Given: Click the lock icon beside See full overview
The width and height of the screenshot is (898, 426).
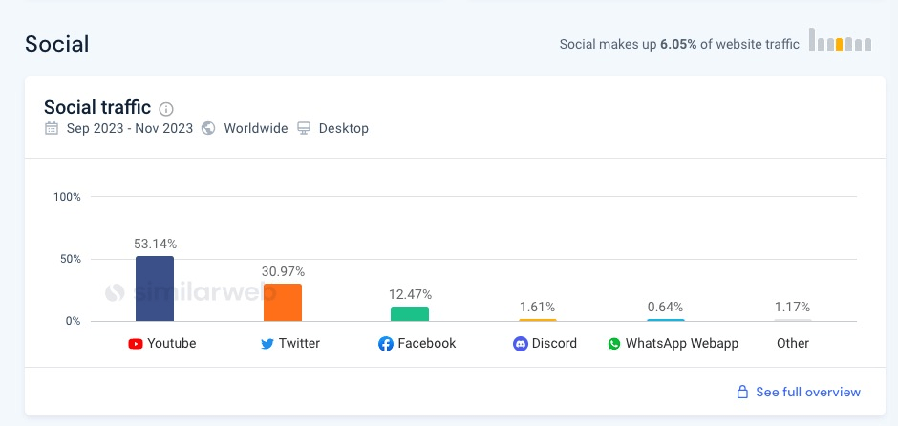Looking at the screenshot, I should point(741,393).
